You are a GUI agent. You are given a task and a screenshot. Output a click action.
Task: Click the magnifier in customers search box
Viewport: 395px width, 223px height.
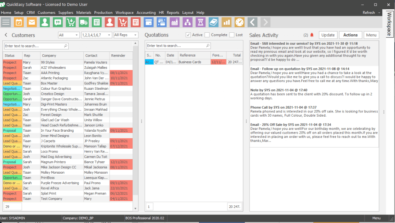point(66,46)
